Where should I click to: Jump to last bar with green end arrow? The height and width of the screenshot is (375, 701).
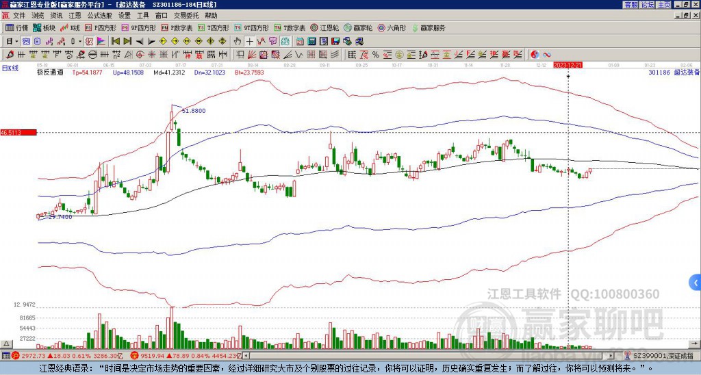127,41
